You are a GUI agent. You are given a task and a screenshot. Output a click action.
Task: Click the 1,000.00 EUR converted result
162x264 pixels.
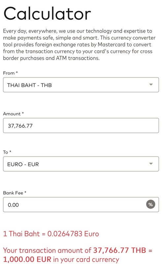(27, 259)
